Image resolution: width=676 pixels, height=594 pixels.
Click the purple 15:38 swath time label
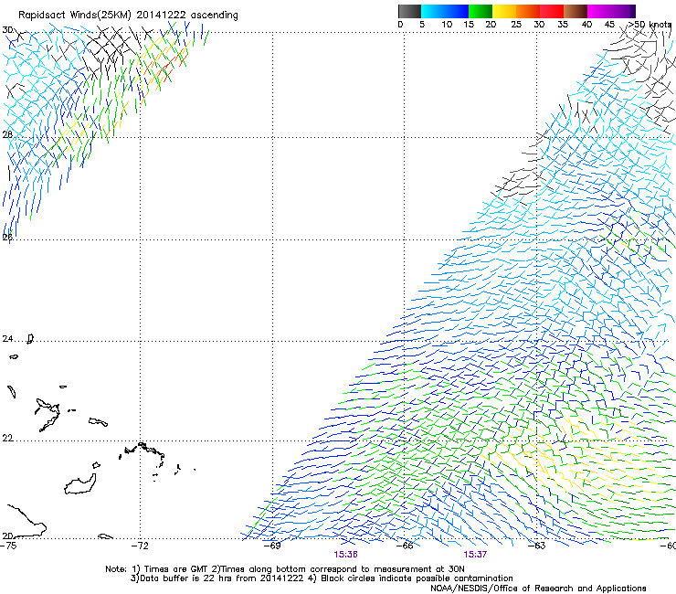tap(345, 555)
